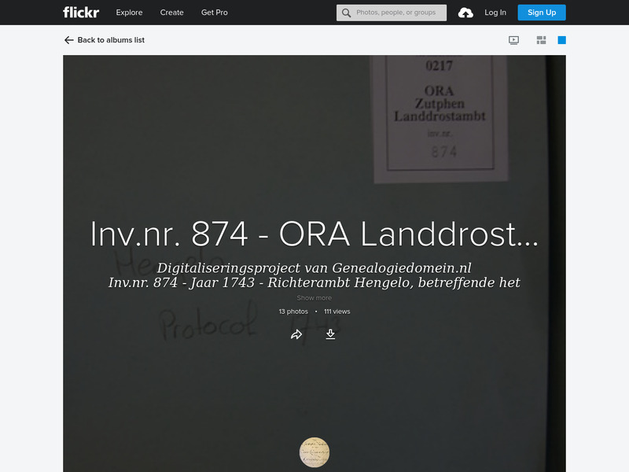Sign Up with the blue button
The image size is (629, 472).
[x=541, y=13]
